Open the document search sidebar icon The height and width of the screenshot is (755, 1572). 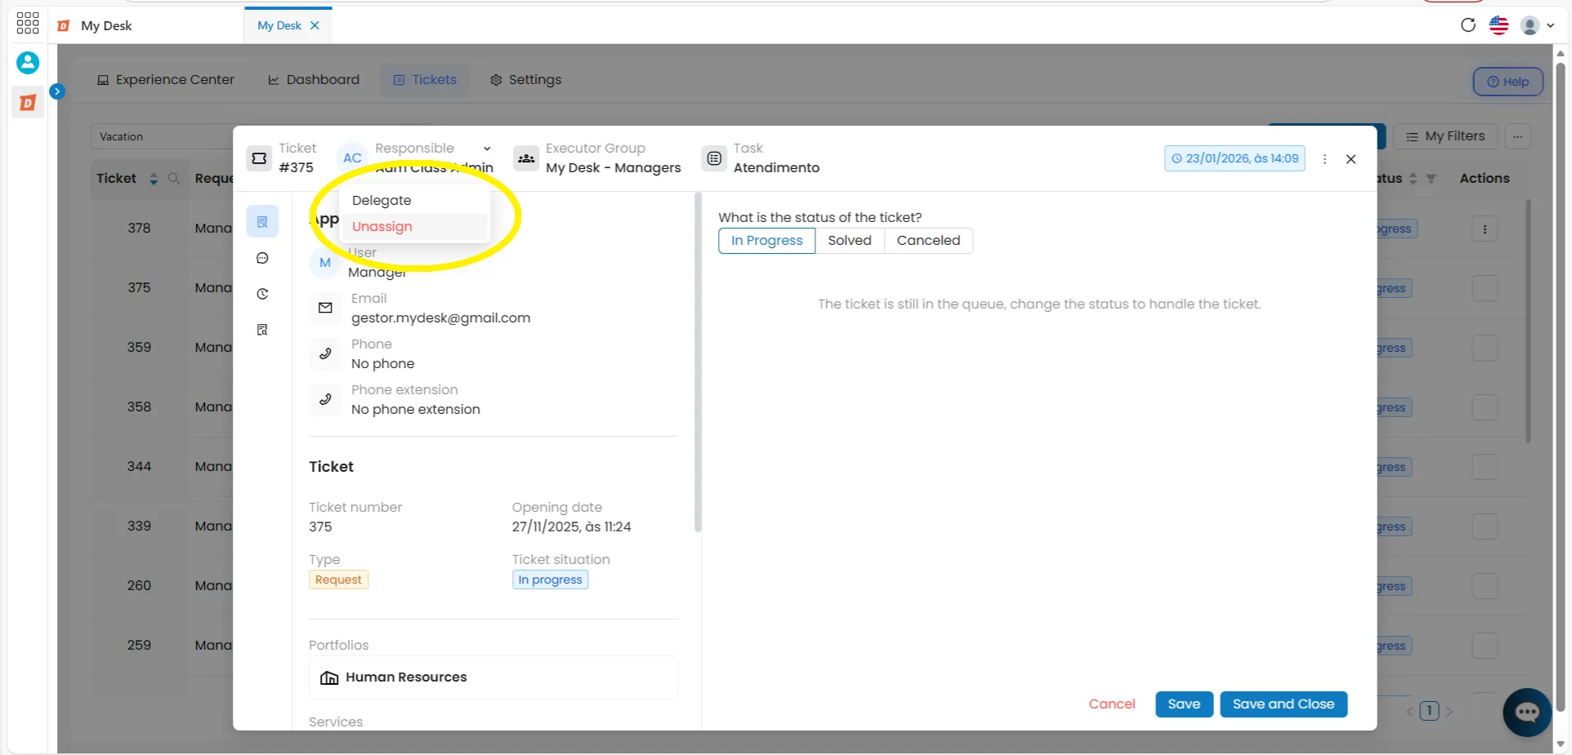coord(262,330)
